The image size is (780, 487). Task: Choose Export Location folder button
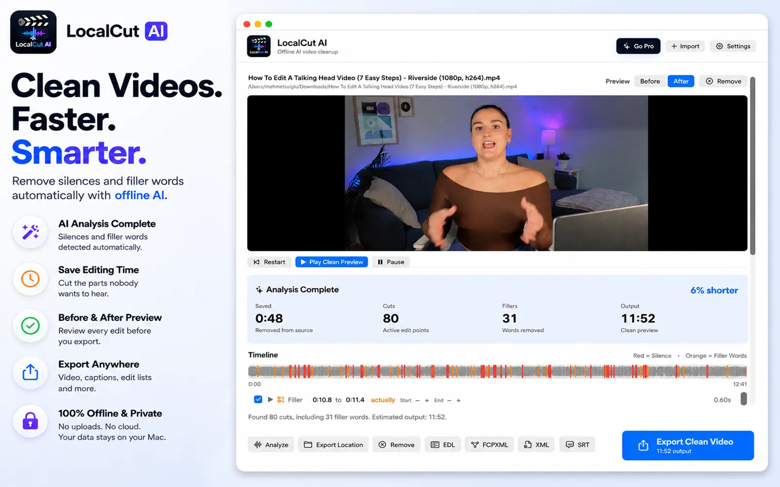pyautogui.click(x=333, y=445)
